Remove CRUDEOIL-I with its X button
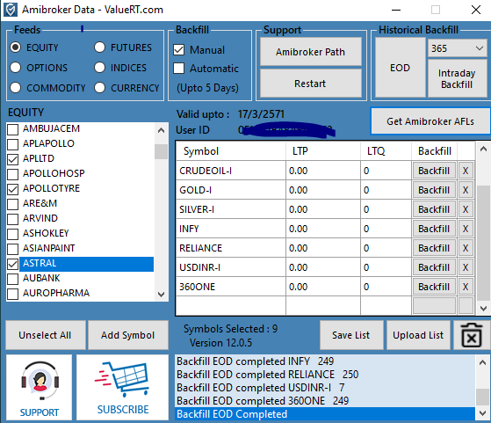491x423 pixels. [x=466, y=171]
